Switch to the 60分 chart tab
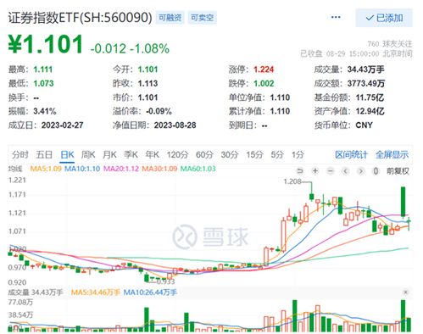Screen dimensions: 423x334 pyautogui.click(x=204, y=155)
